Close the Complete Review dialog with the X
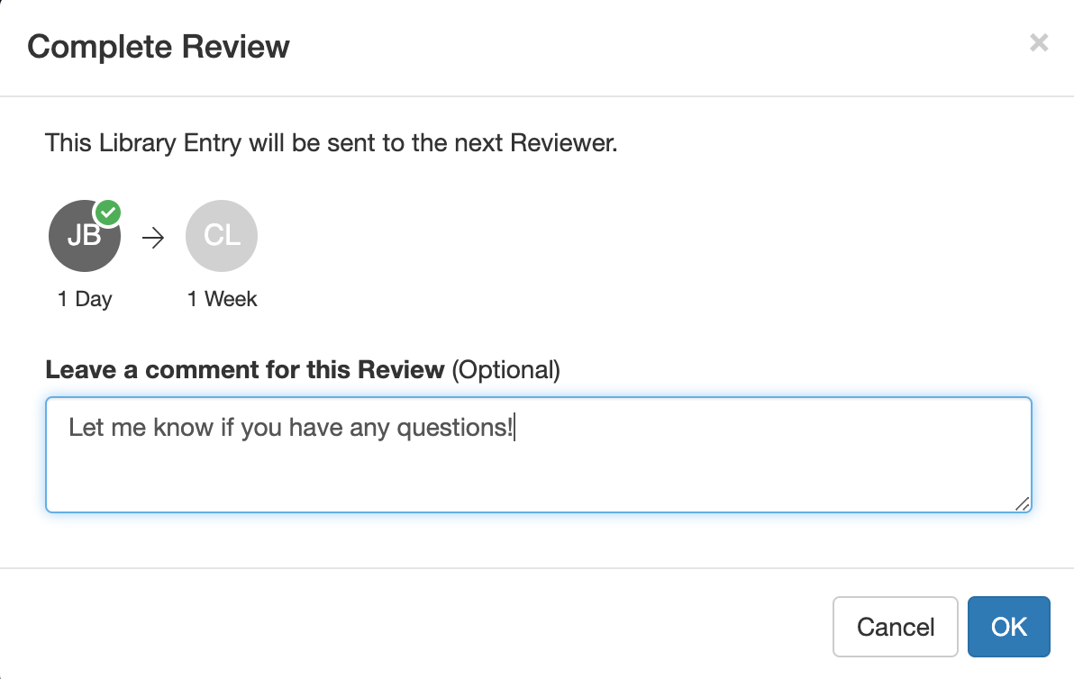 (x=1039, y=42)
